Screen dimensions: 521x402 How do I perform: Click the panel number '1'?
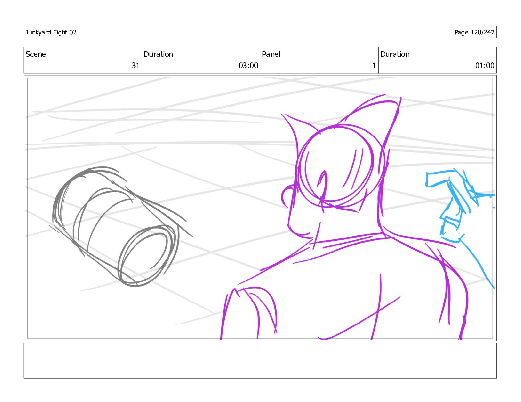click(374, 66)
